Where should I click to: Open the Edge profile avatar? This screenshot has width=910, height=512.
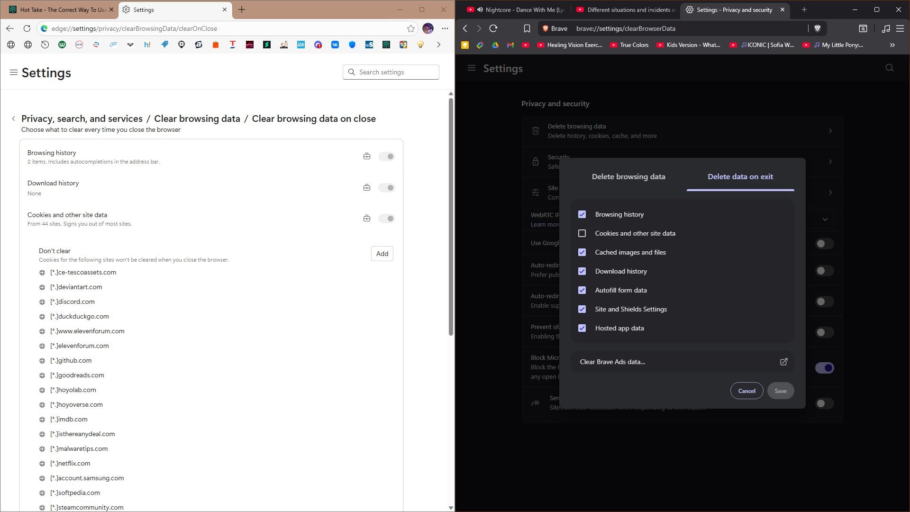pyautogui.click(x=428, y=28)
